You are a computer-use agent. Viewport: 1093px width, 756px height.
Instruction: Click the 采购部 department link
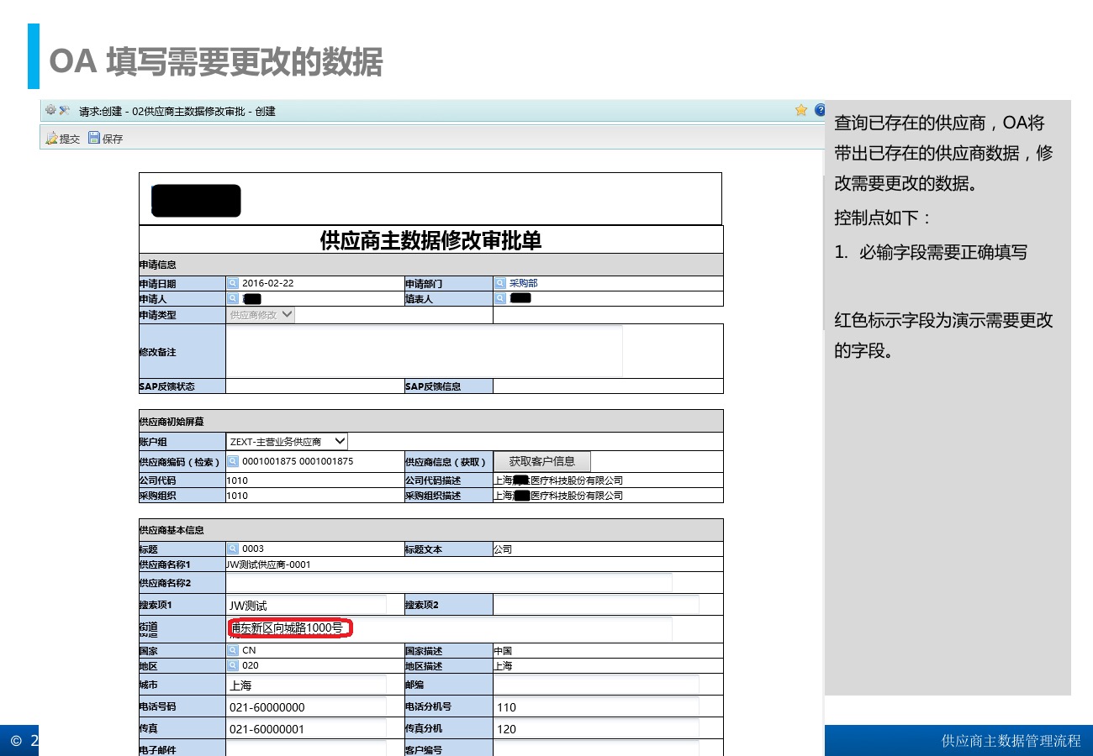[x=523, y=283]
